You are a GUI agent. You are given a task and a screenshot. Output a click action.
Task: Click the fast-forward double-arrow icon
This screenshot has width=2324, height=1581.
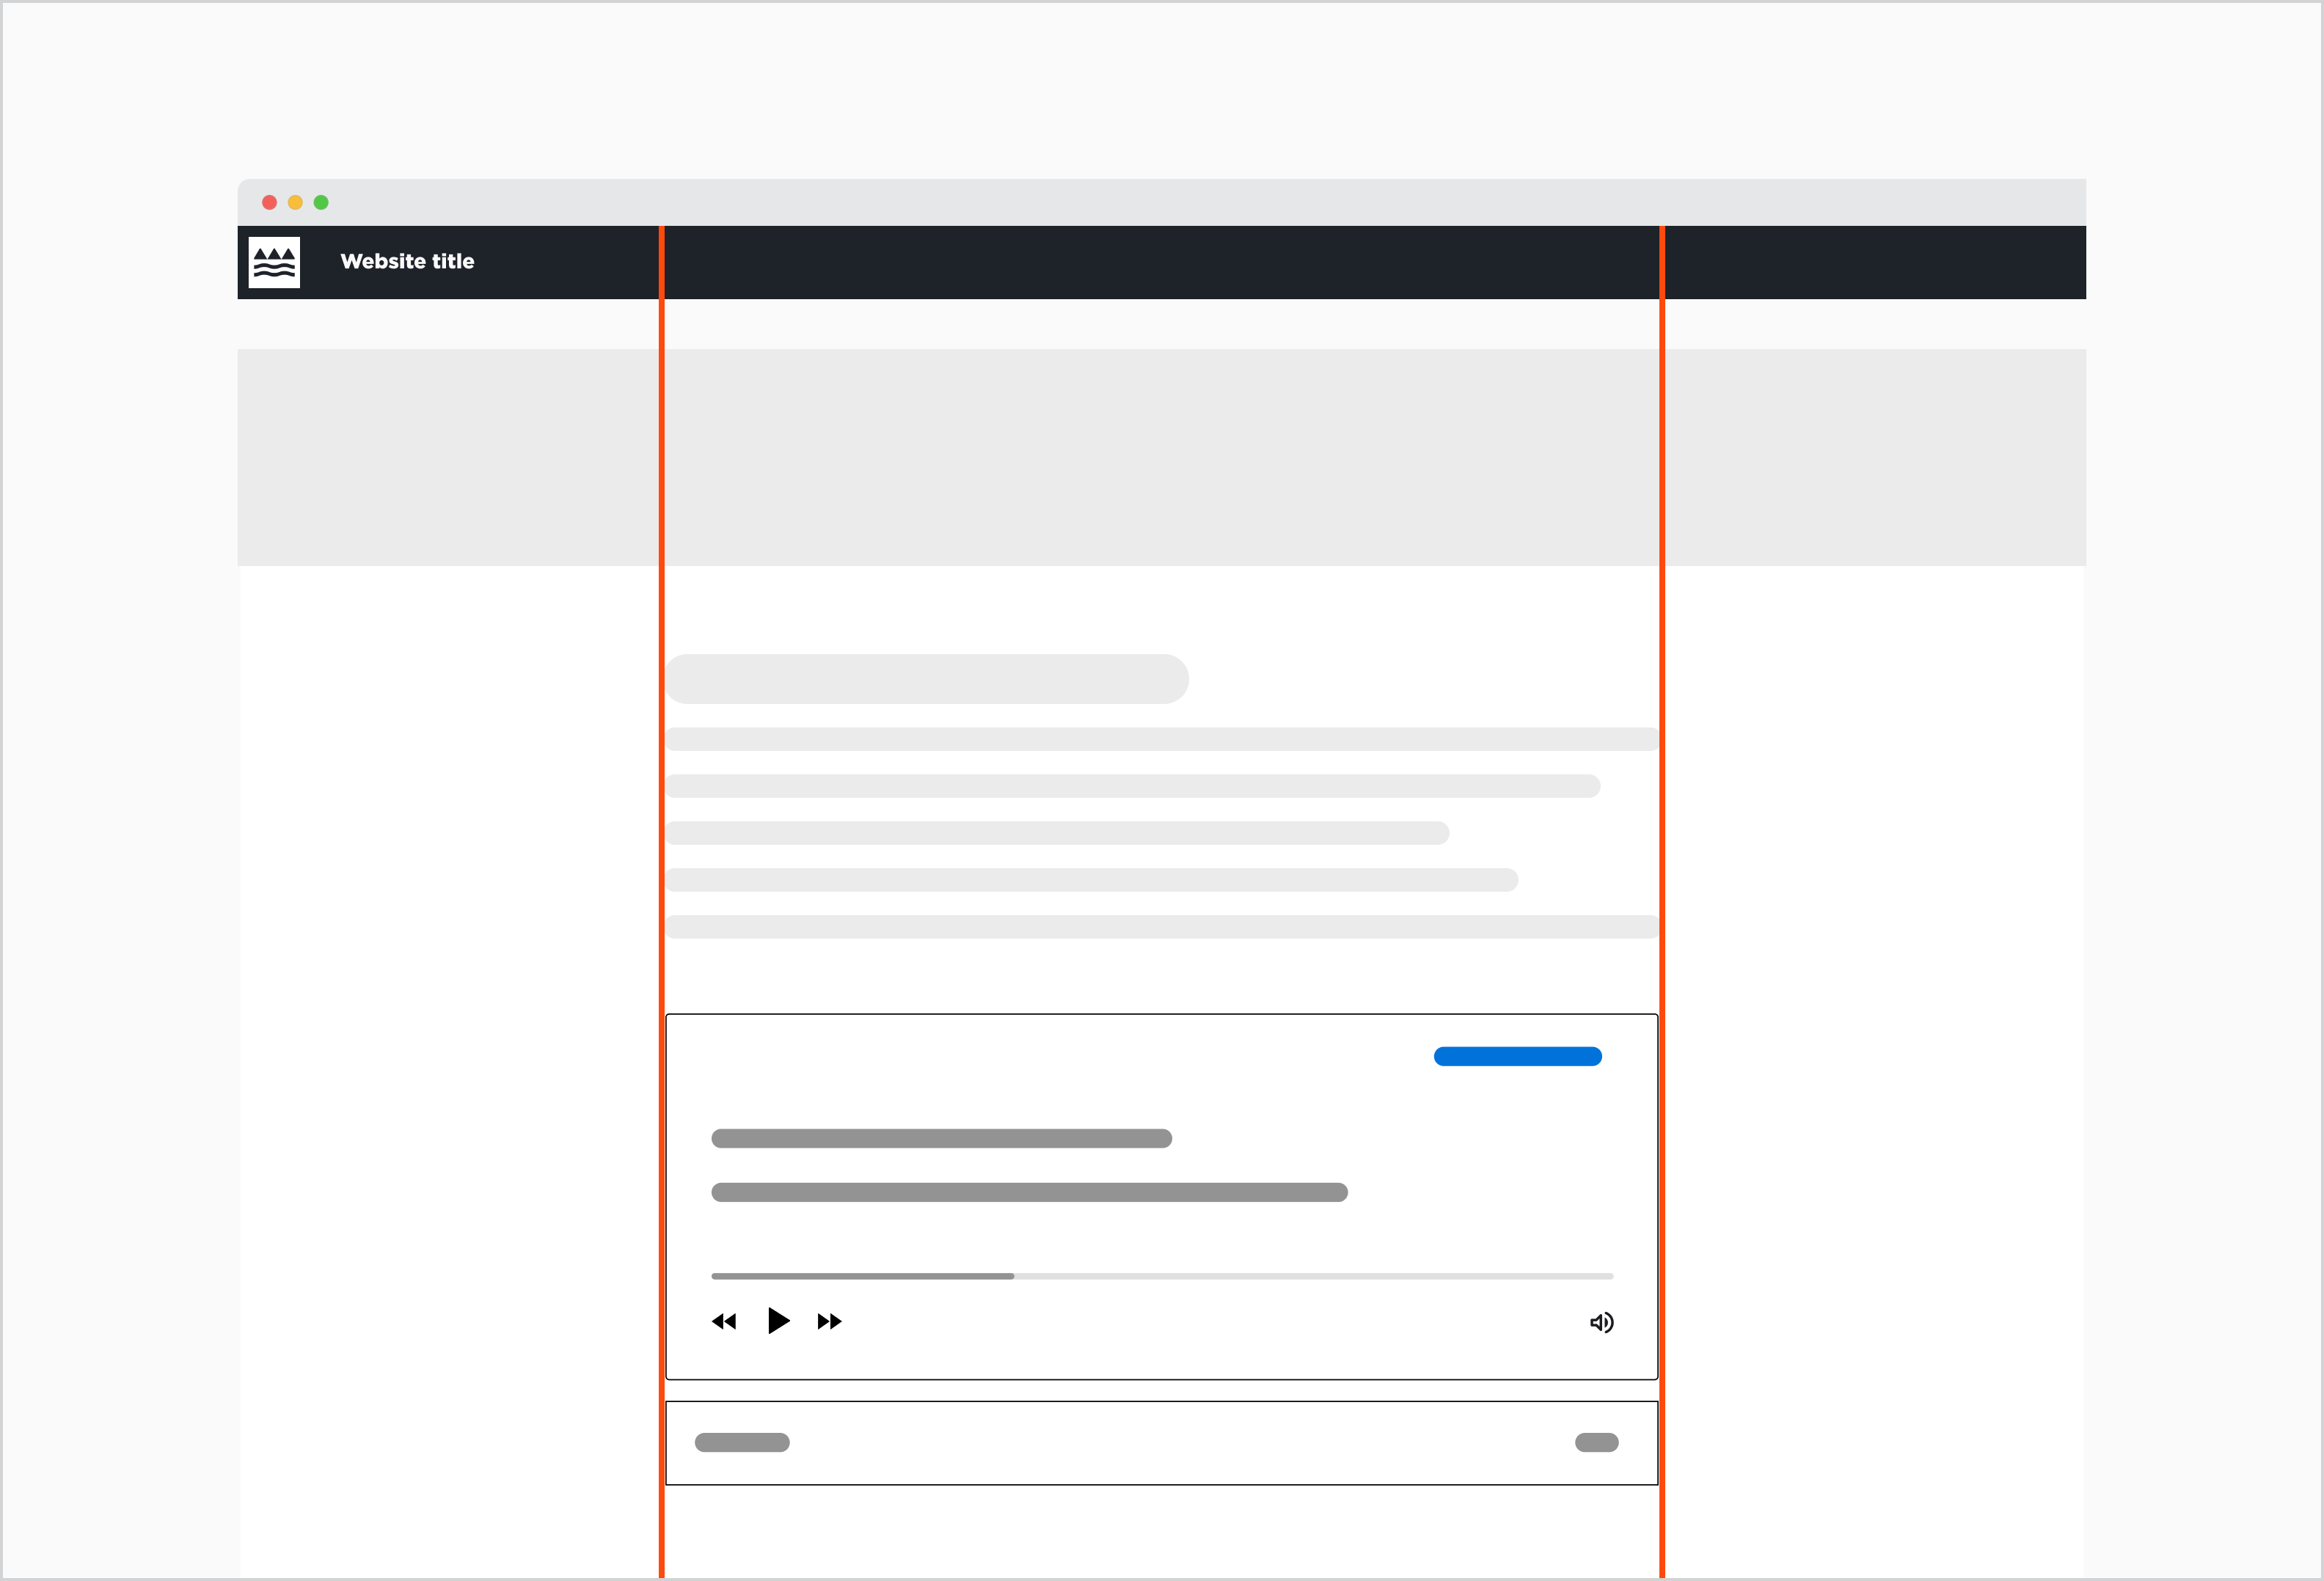[829, 1321]
